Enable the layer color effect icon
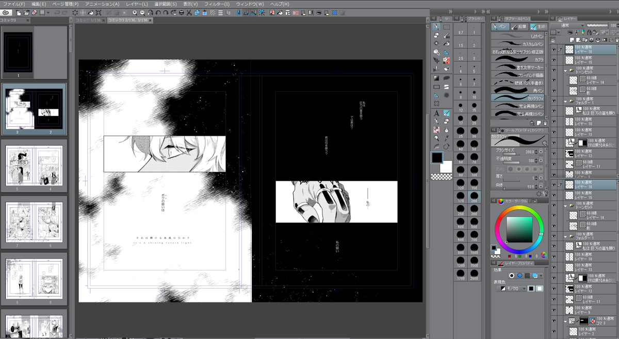Image resolution: width=619 pixels, height=339 pixels. click(534, 275)
